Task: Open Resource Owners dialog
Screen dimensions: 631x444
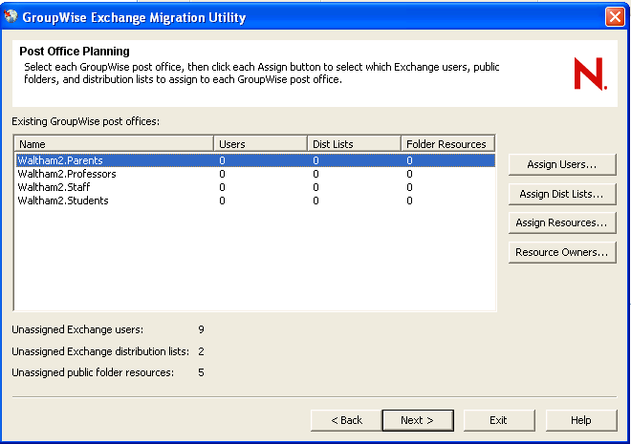Action: 562,252
